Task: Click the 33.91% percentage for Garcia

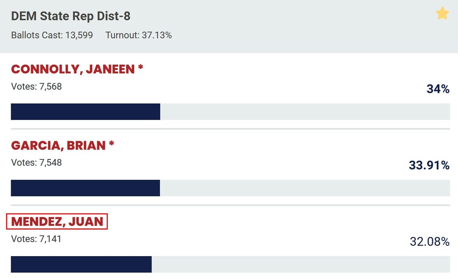Action: [429, 165]
